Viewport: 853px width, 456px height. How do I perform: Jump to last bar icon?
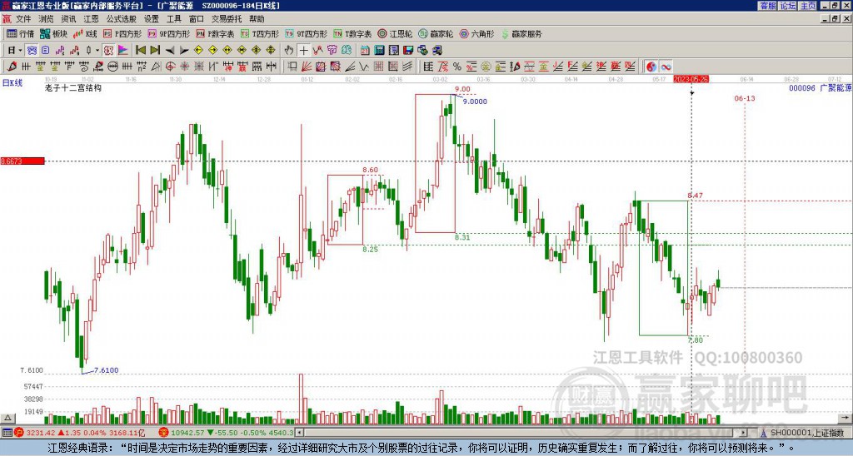coord(155,50)
